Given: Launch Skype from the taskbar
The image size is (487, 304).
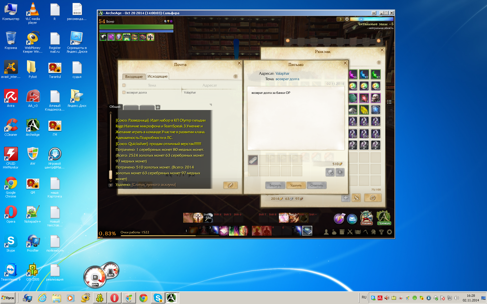Looking at the screenshot, I should coord(158,298).
